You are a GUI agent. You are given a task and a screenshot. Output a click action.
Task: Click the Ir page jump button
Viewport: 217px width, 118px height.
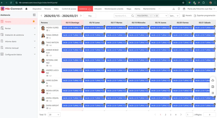pyautogui.click(x=210, y=115)
